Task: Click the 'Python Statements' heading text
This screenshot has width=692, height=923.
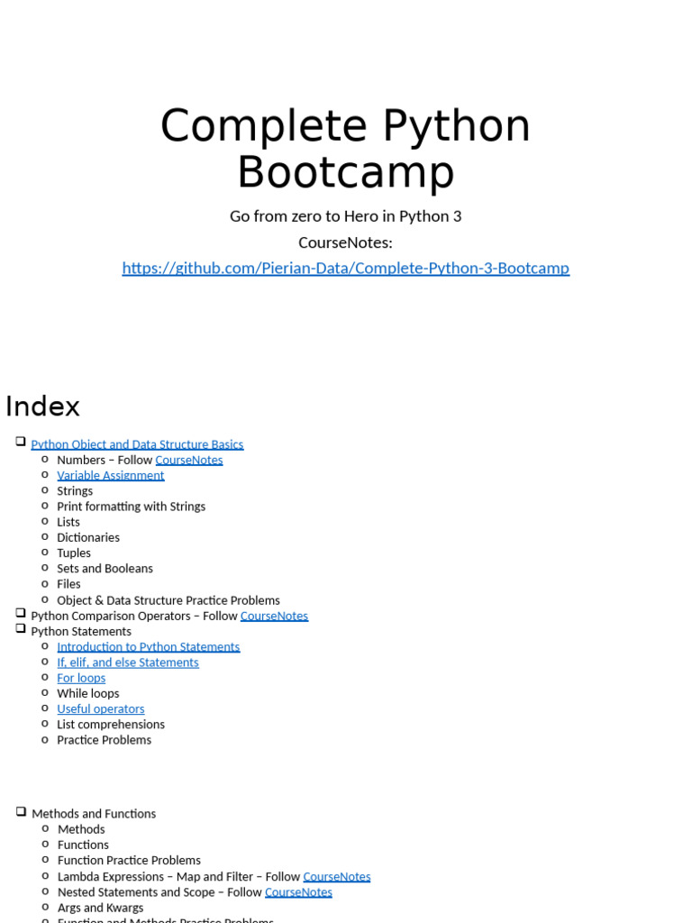Action: [81, 632]
